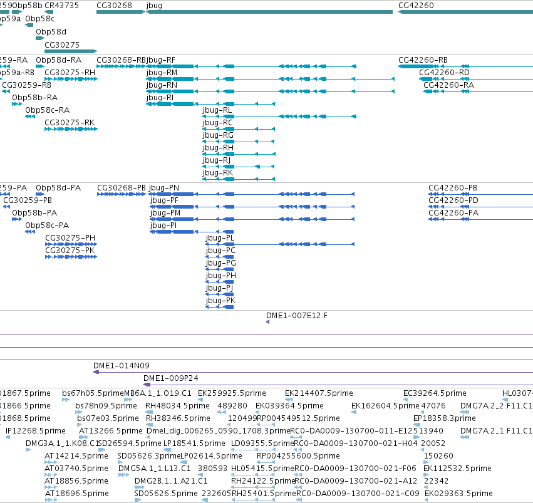Select the Obp58b-RA transcript label
The image size is (533, 503).
(34, 98)
